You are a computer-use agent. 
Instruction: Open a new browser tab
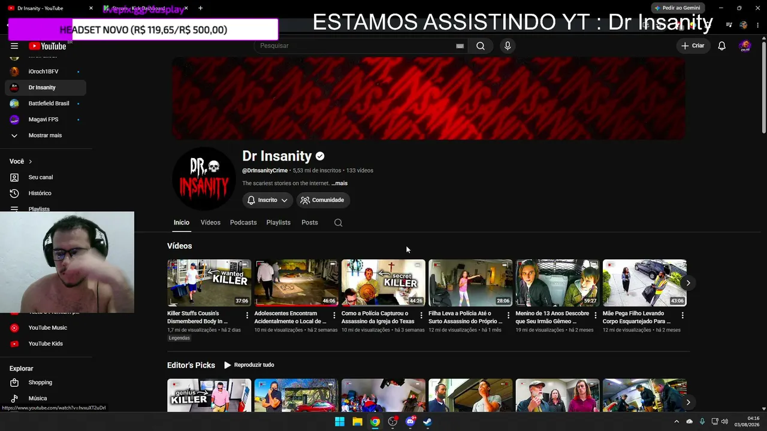coord(200,8)
